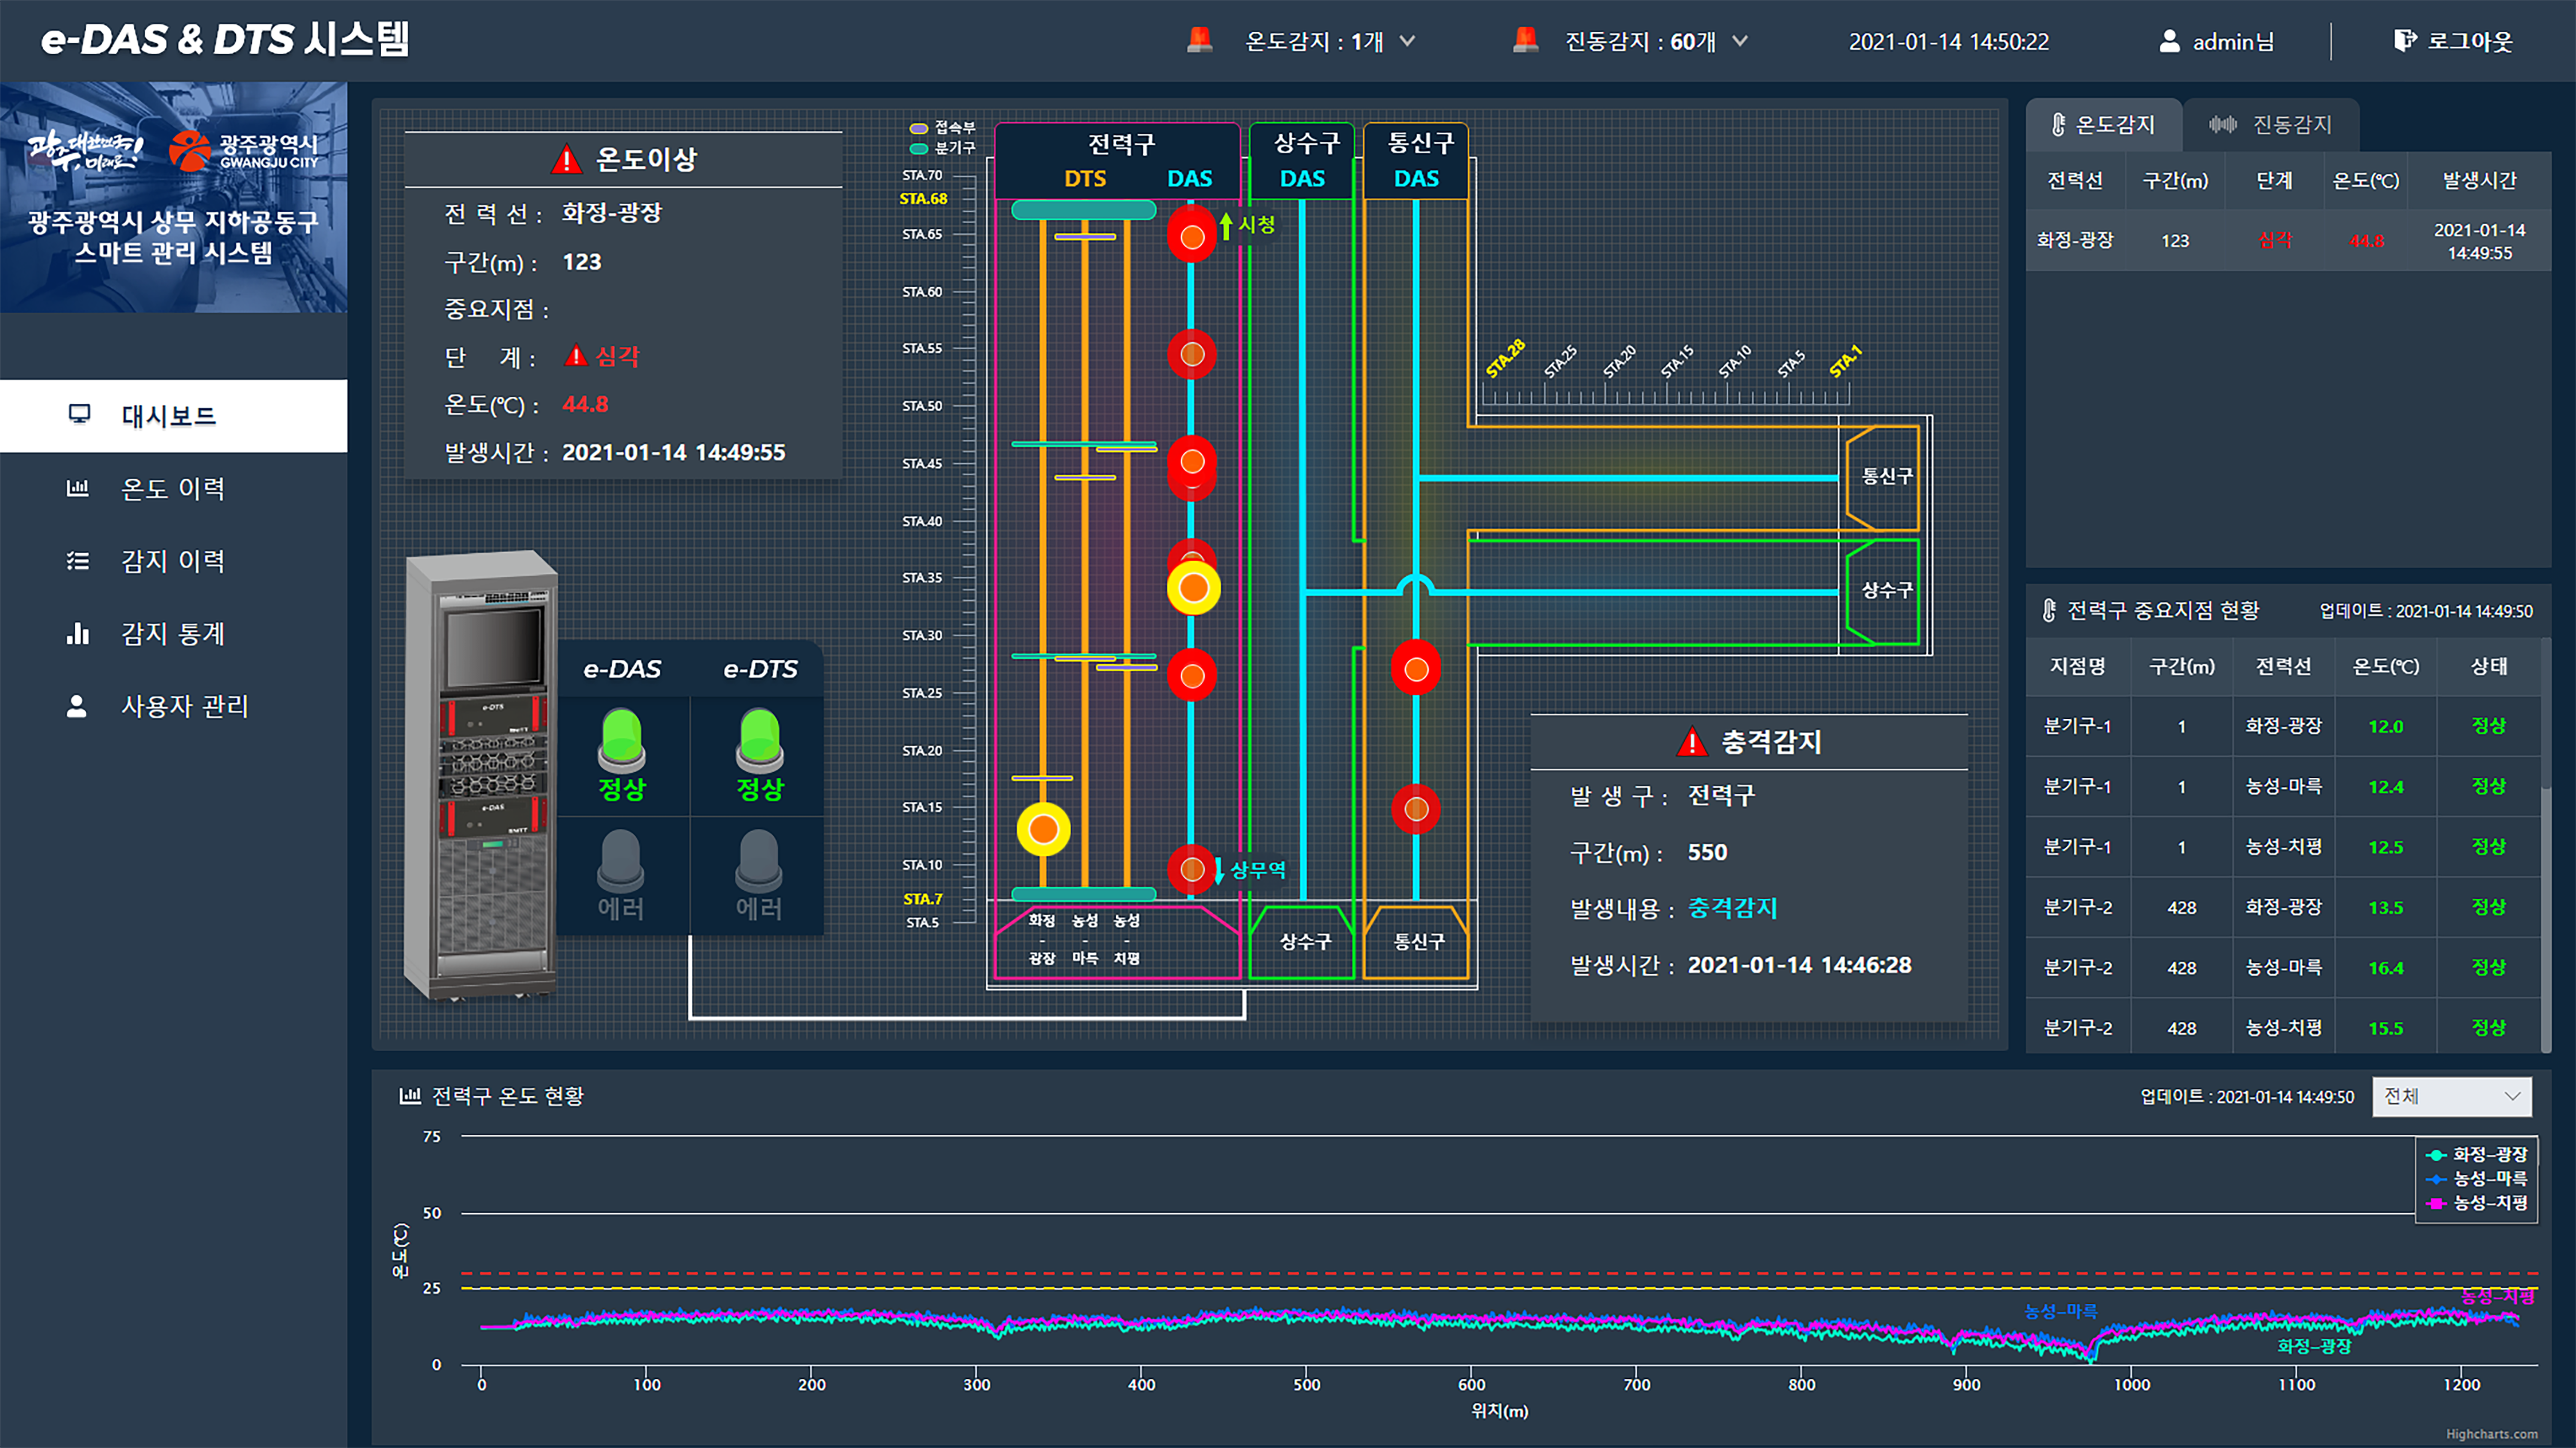The width and height of the screenshot is (2576, 1448).
Task: Click the vibration detection siren icon
Action: 1525,40
